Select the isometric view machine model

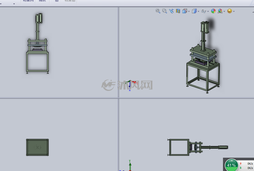click(203, 57)
